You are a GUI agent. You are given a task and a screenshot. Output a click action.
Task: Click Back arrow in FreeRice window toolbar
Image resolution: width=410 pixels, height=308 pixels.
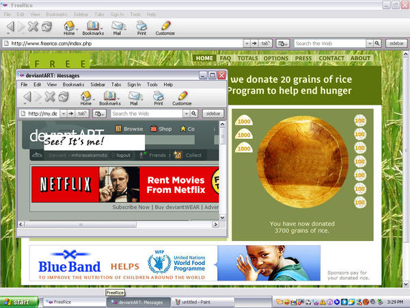click(10, 27)
